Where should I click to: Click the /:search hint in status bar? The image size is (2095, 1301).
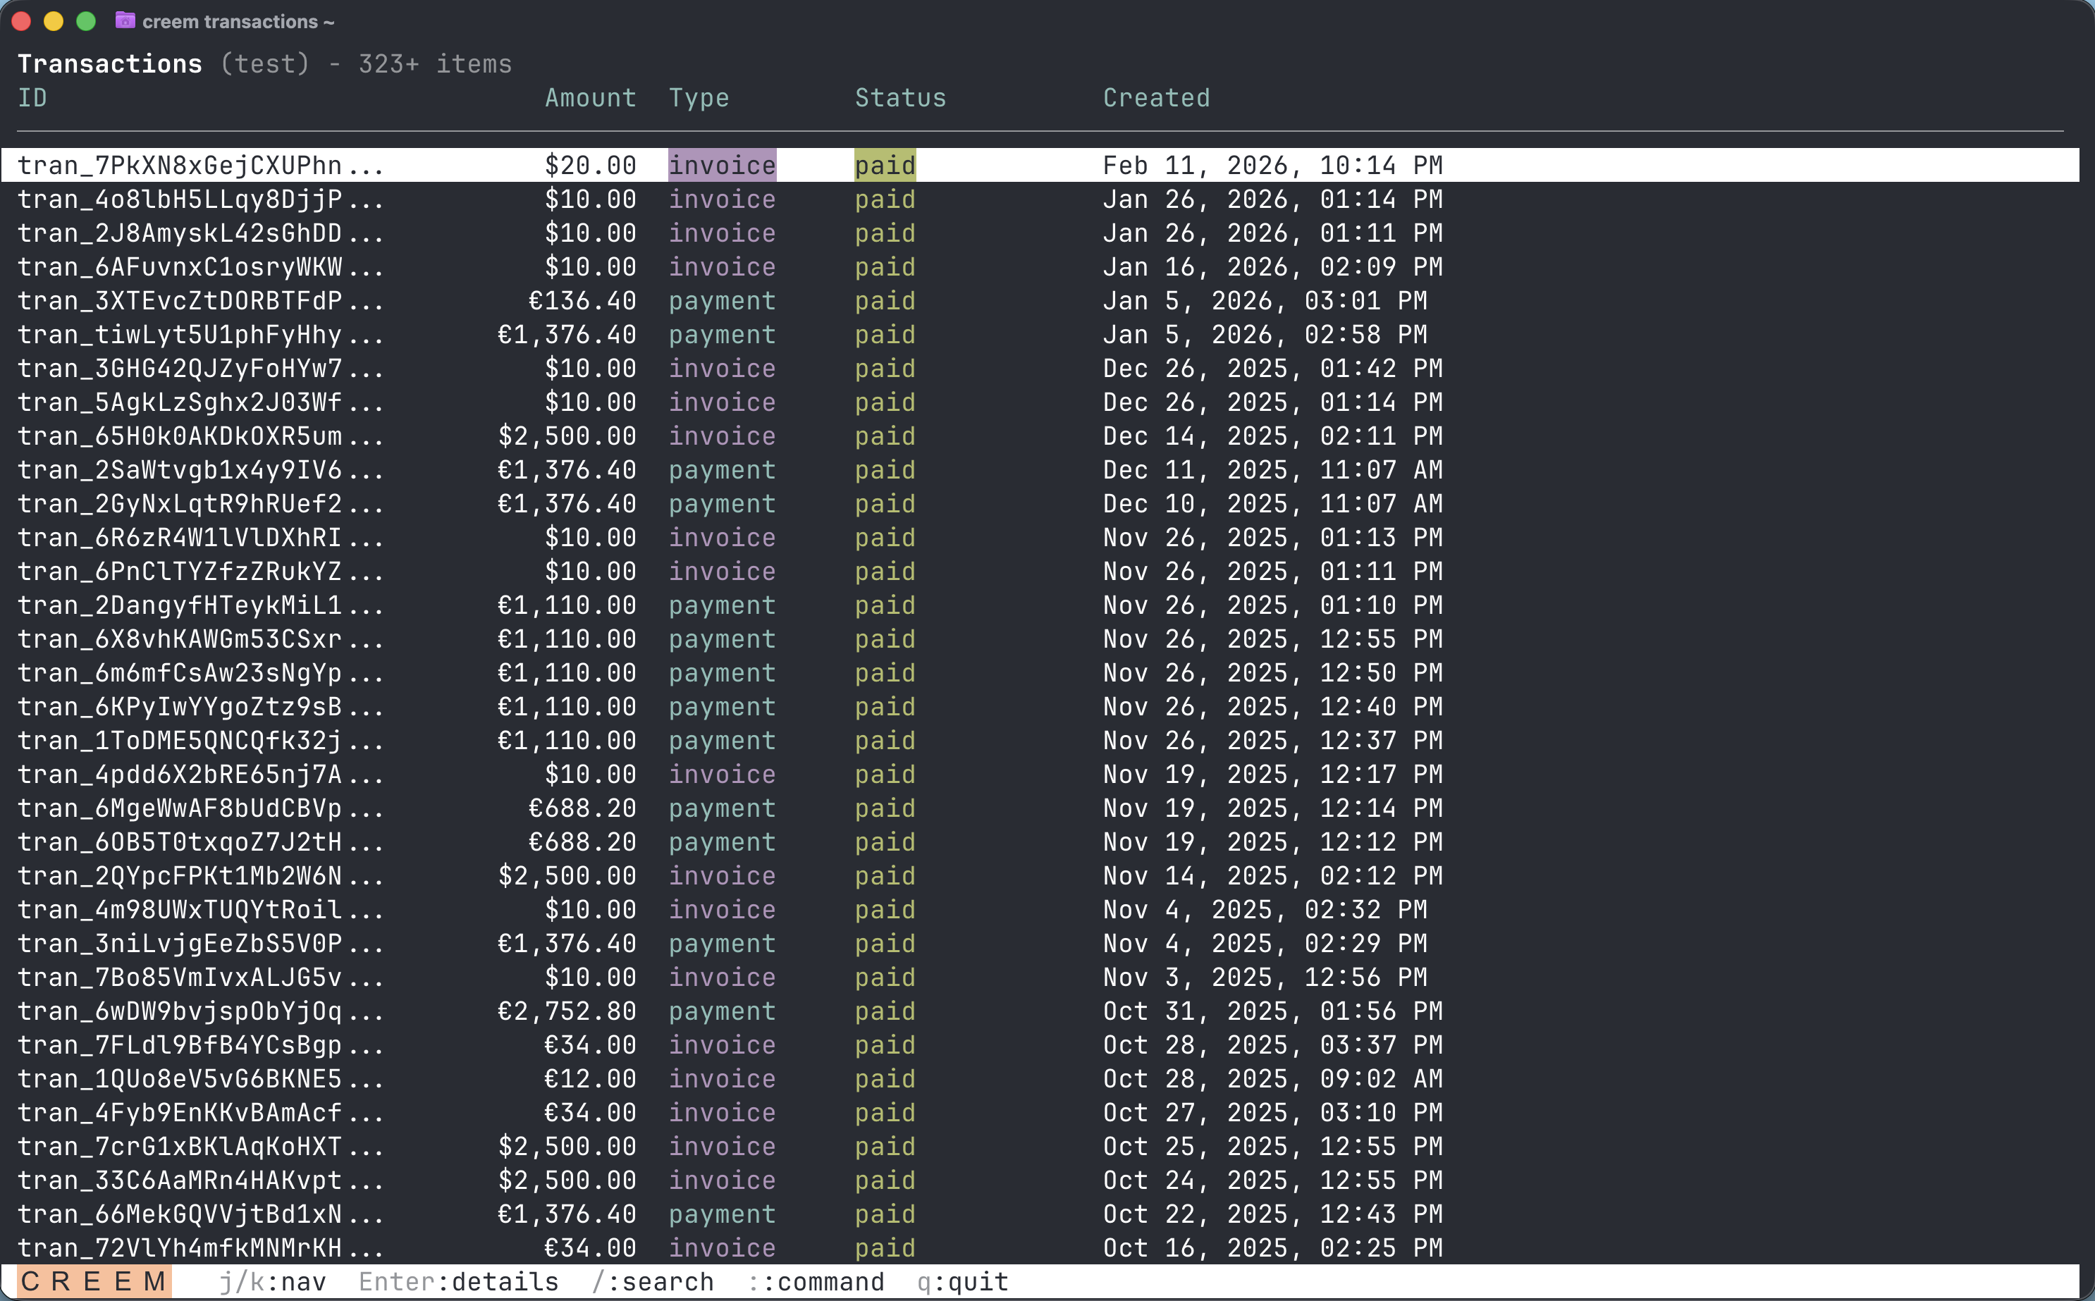pos(653,1282)
